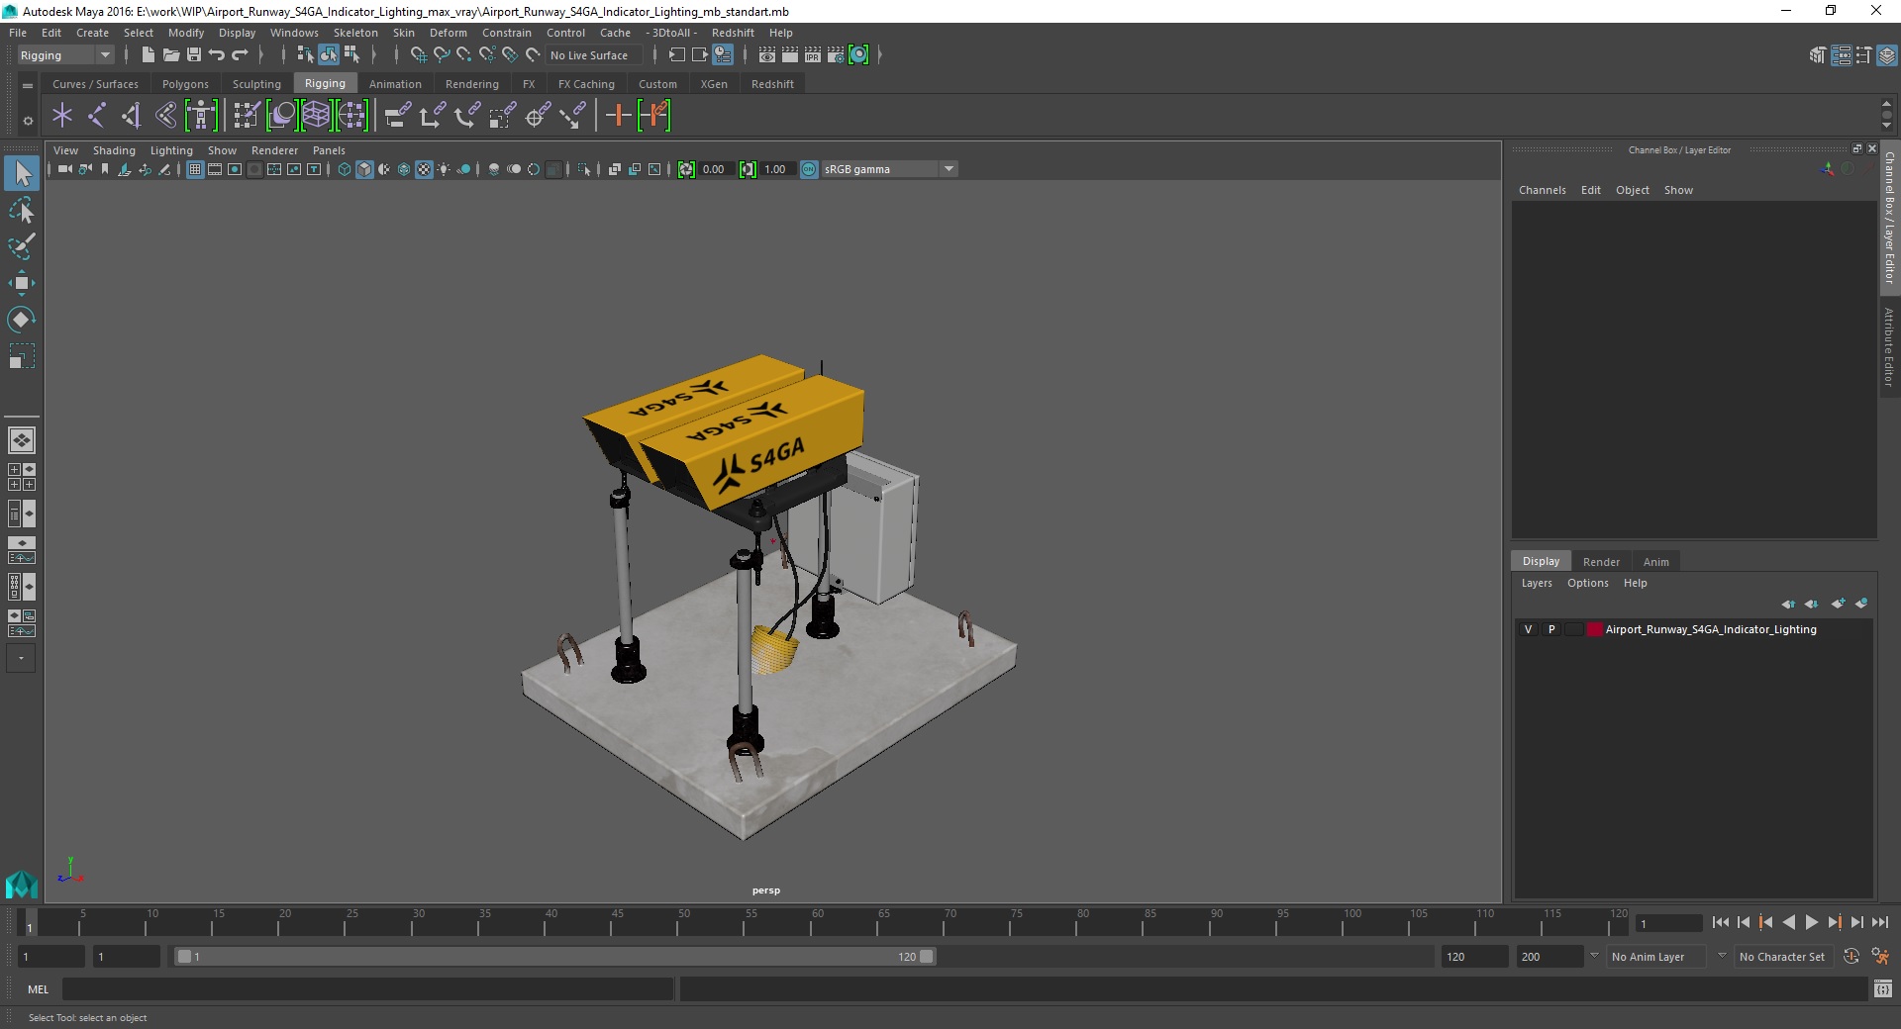Click the Create IK Handle shelf icon
The image size is (1901, 1029).
(x=132, y=116)
